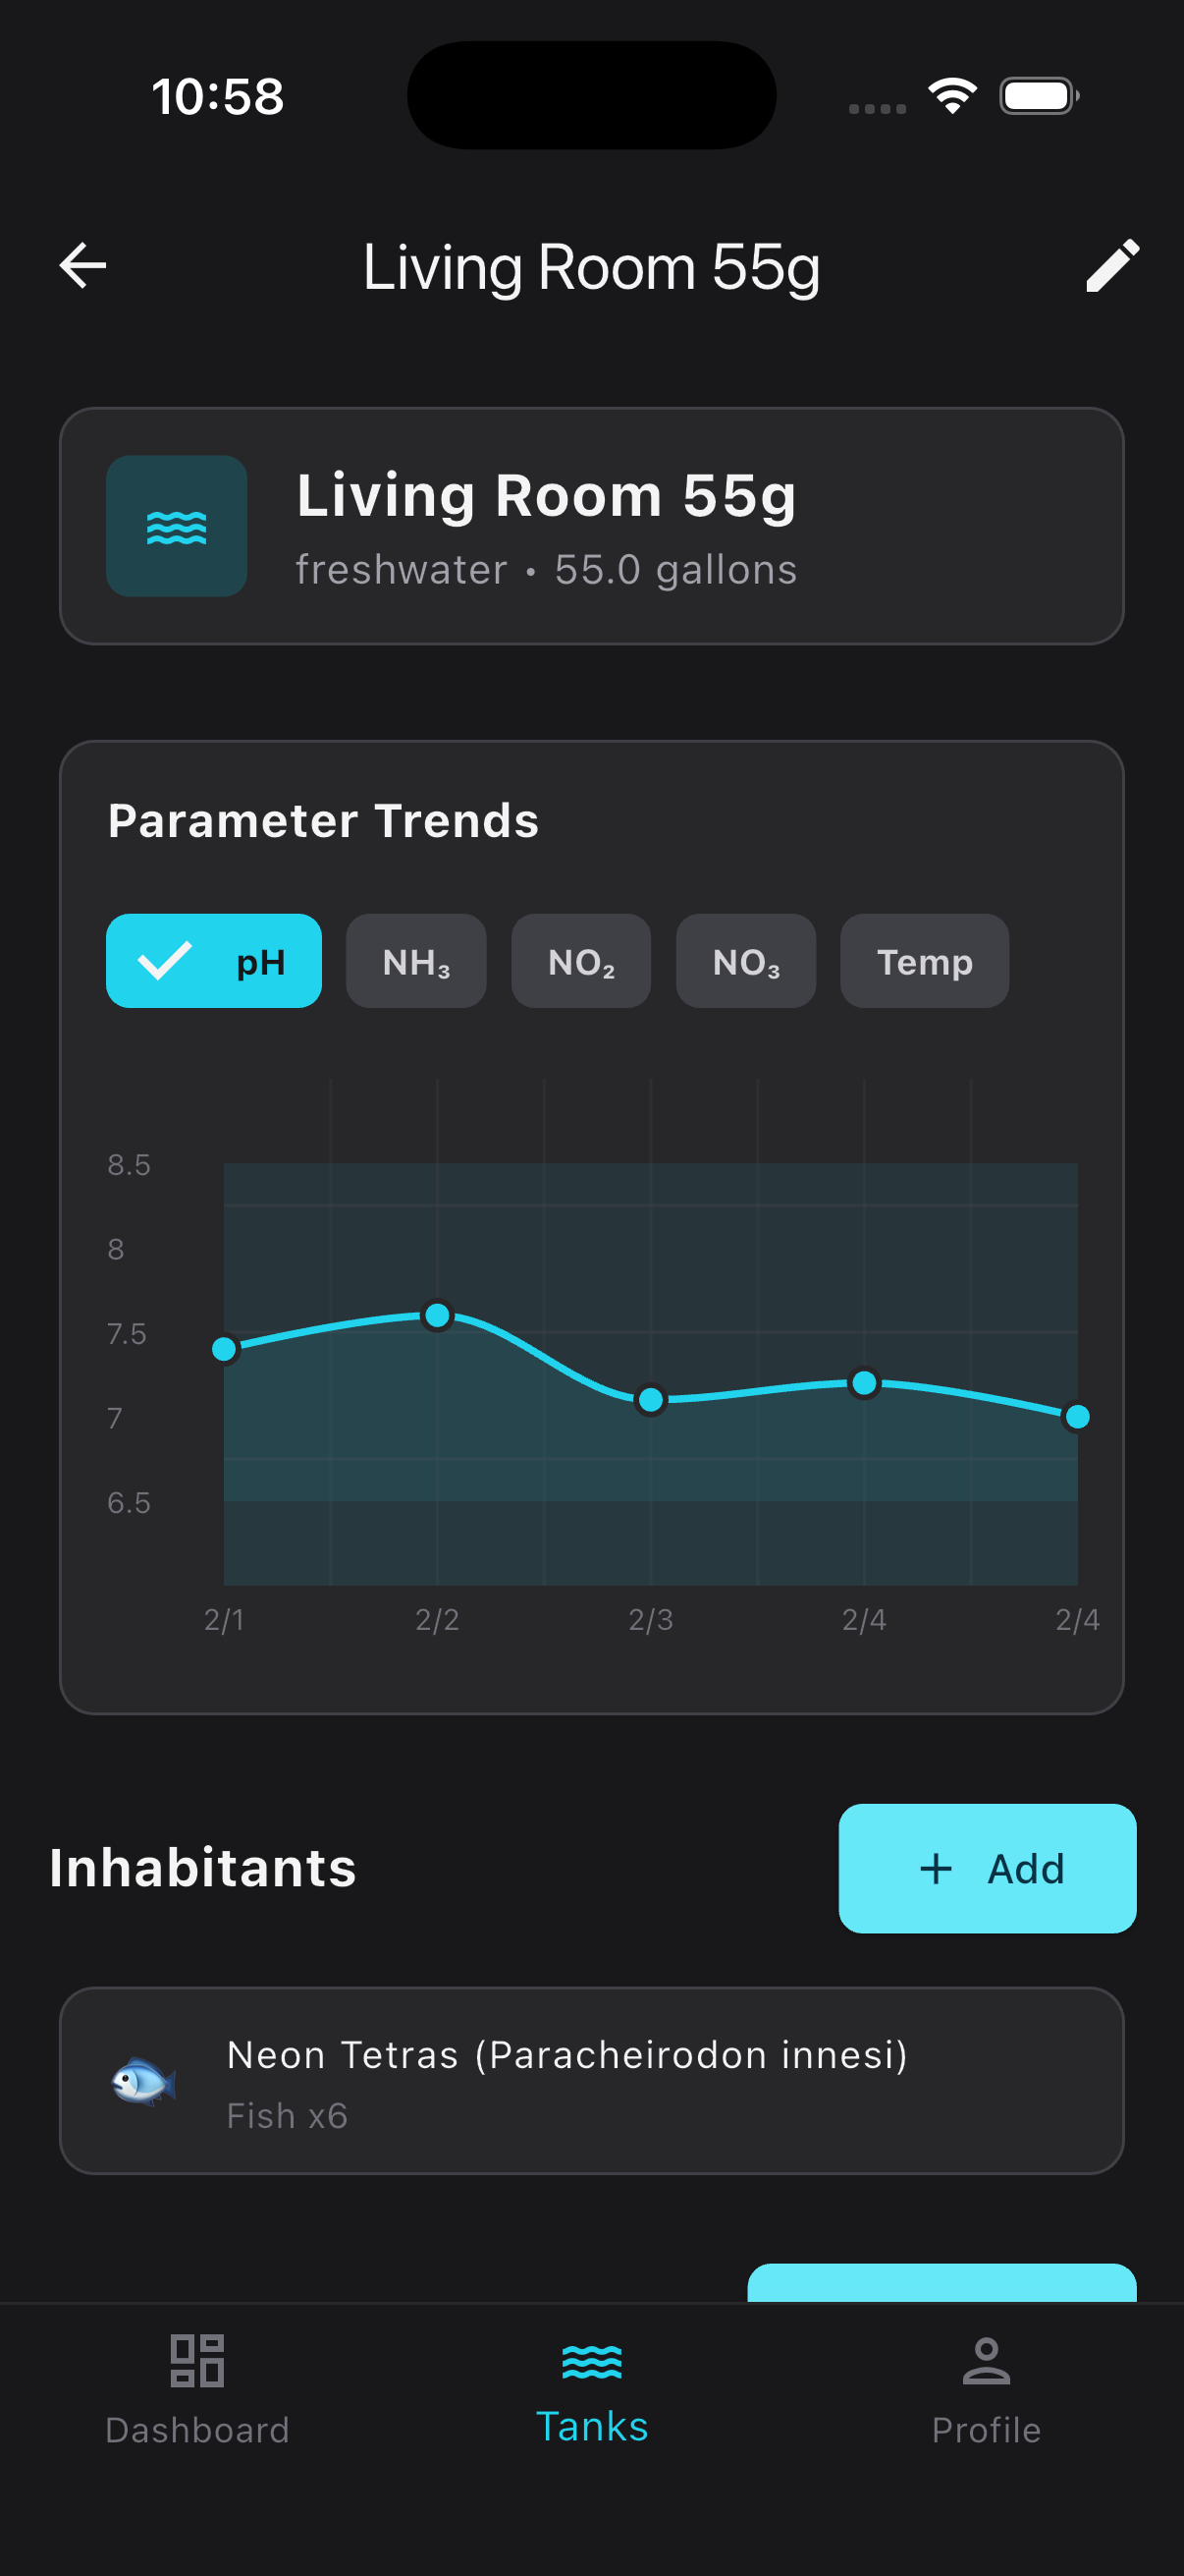This screenshot has width=1184, height=2576.
Task: Deselect the pH parameter toggle
Action: [x=213, y=961]
